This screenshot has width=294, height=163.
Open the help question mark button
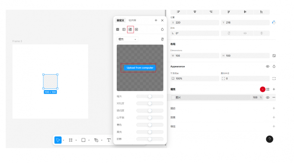pyautogui.click(x=269, y=139)
